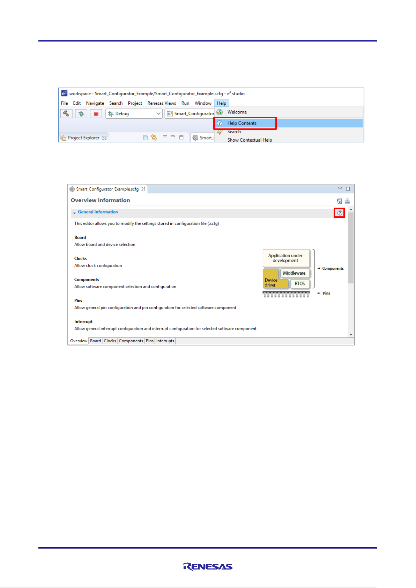
Task: Click the 'Overview information' heading
Action: [101, 200]
